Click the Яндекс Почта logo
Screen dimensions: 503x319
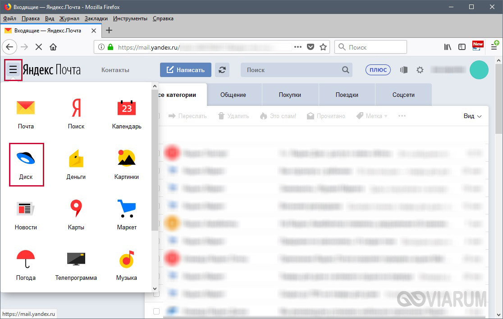[x=52, y=69]
